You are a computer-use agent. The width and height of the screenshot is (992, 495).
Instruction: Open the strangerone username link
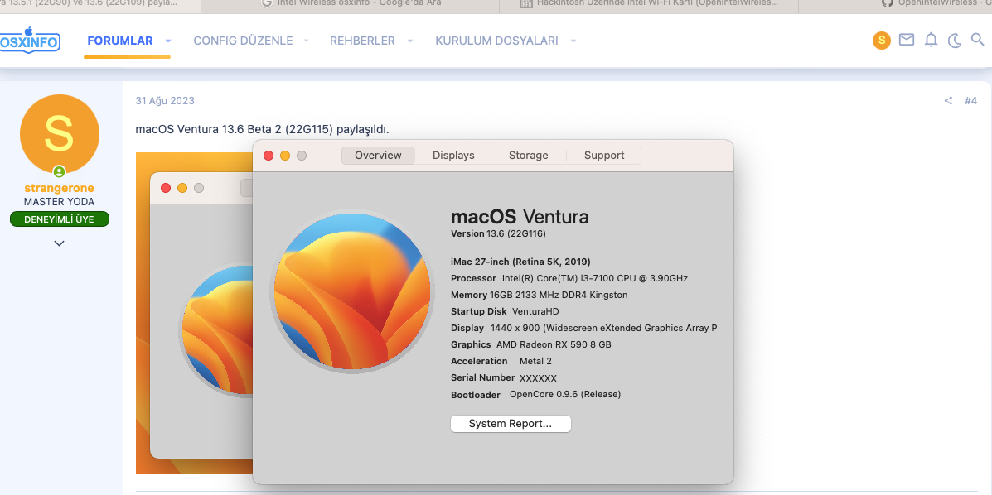tap(59, 188)
